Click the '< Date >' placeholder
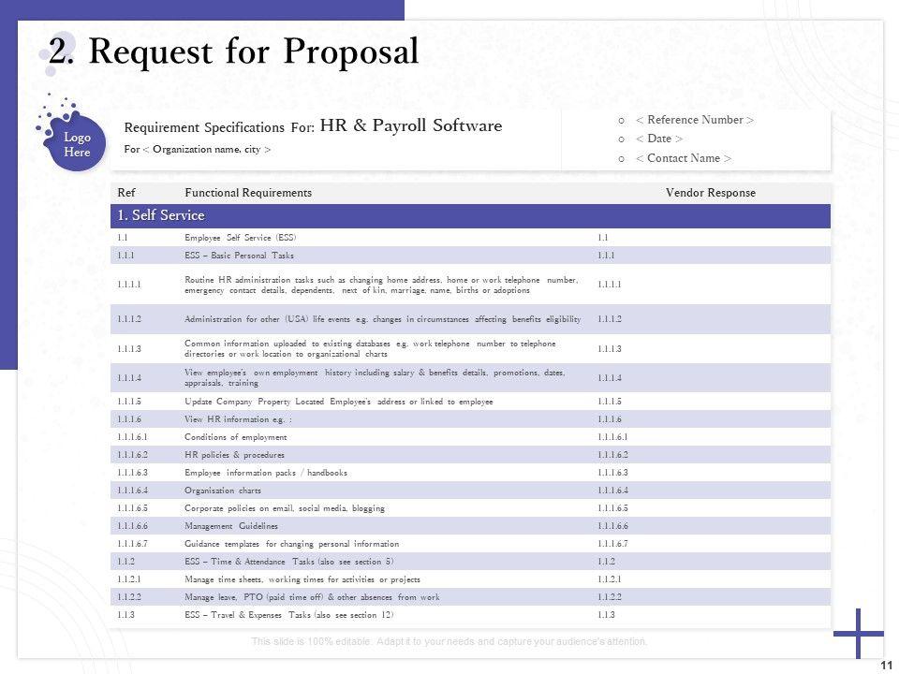Viewport: 899px width, 674px height. [x=658, y=139]
